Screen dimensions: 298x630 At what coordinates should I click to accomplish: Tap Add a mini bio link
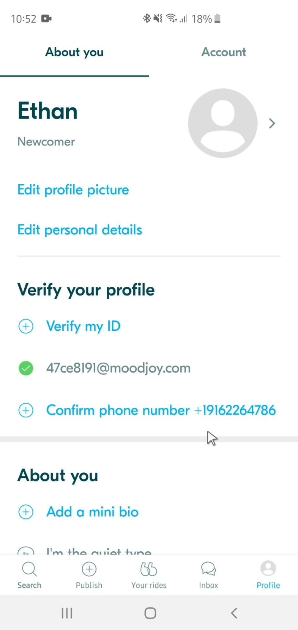click(92, 512)
